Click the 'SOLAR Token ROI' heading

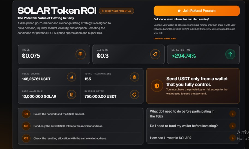tap(57, 10)
